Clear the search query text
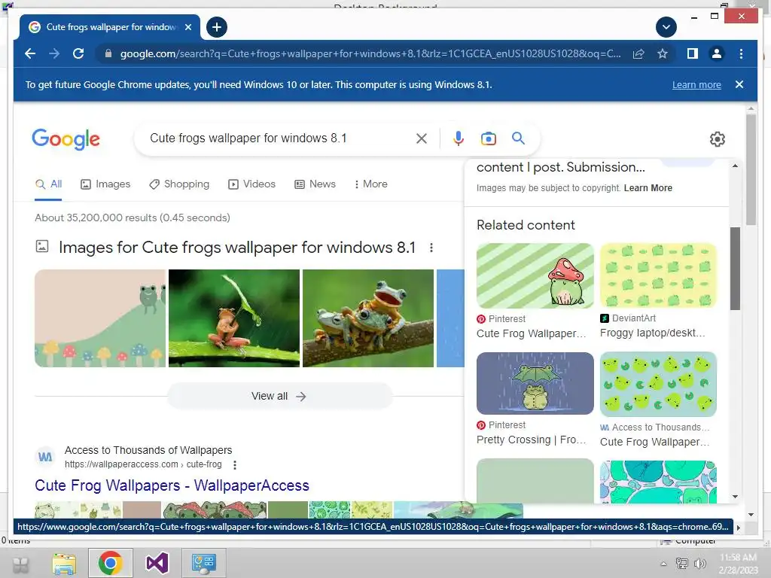 point(422,138)
